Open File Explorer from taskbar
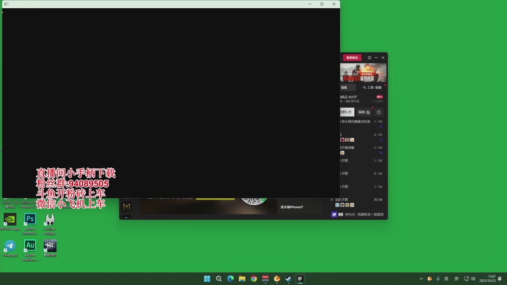 click(242, 279)
